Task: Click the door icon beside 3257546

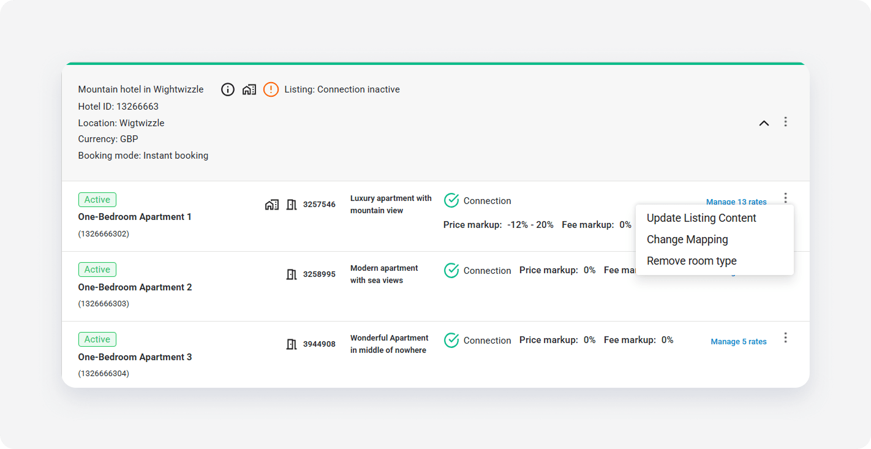Action: (292, 205)
